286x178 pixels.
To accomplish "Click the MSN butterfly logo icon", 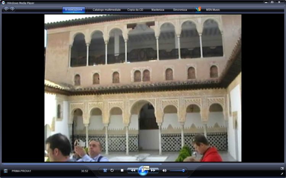I will point(198,9).
